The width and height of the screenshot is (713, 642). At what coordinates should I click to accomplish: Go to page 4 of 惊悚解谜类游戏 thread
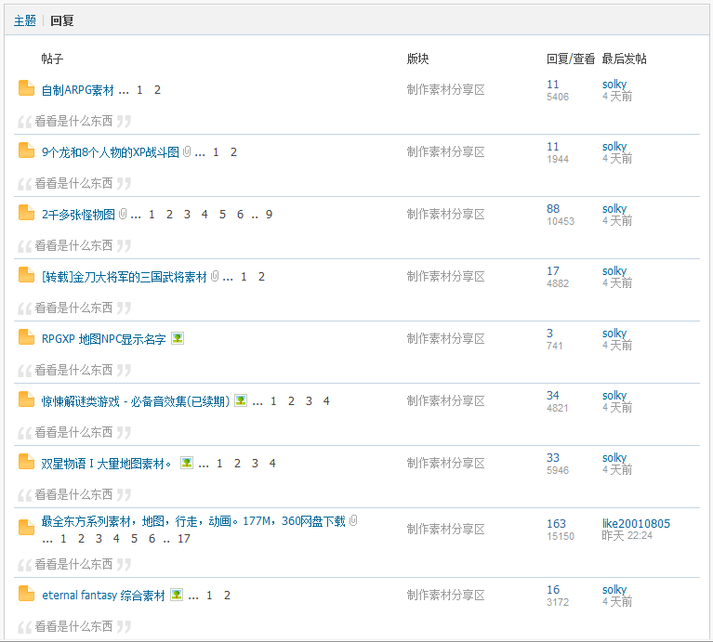326,401
